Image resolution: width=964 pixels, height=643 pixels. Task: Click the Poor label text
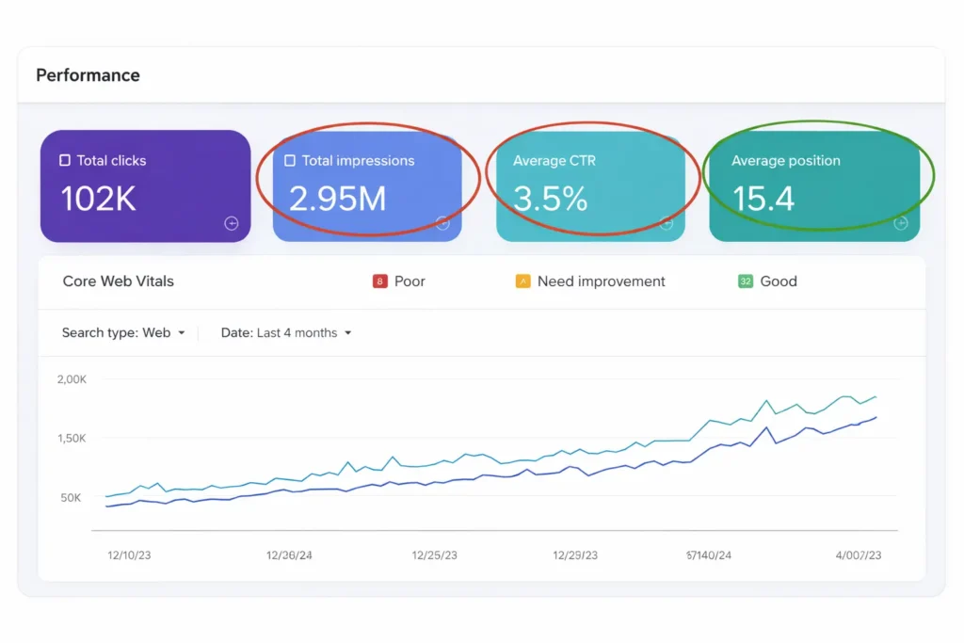409,281
